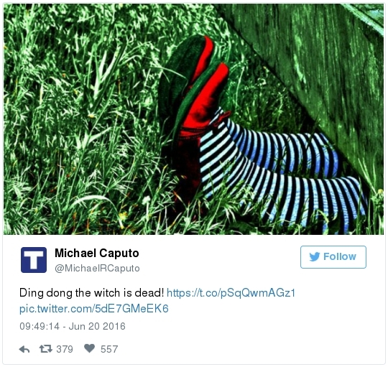Click the 'Jun 20 2016' date text
The width and height of the screenshot is (388, 367).
pyautogui.click(x=97, y=326)
